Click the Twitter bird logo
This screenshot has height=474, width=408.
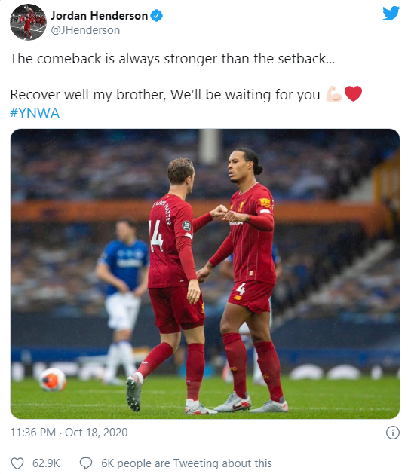tap(391, 13)
